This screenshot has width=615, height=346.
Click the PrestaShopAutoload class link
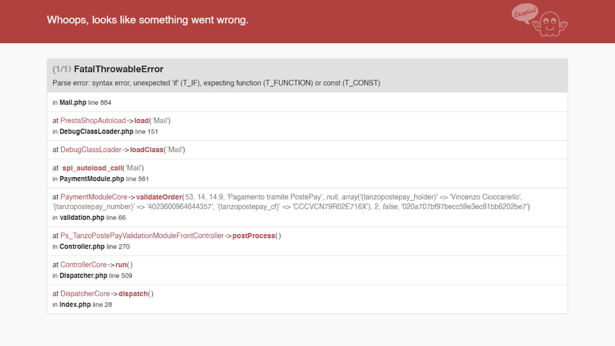click(93, 121)
